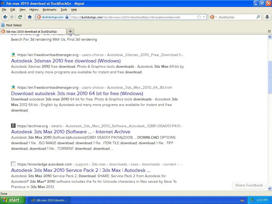Click the system tray network icon
The width and height of the screenshot is (272, 204).
[x=252, y=200]
